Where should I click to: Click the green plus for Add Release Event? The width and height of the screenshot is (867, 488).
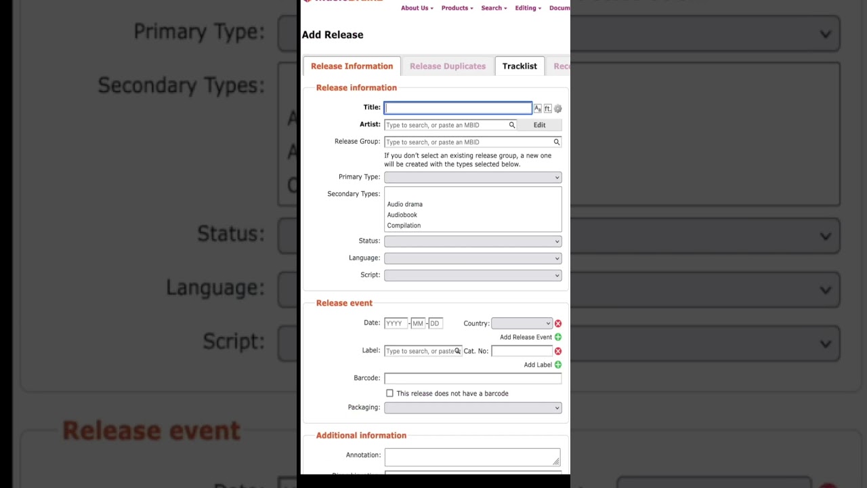(x=558, y=337)
